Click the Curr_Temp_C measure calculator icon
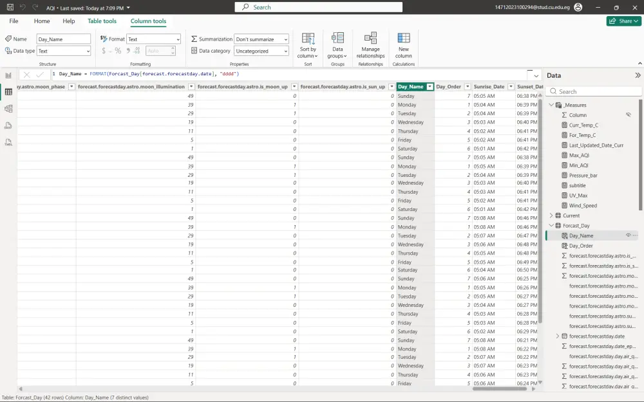Viewport: 644px width, 402px height. tap(564, 125)
